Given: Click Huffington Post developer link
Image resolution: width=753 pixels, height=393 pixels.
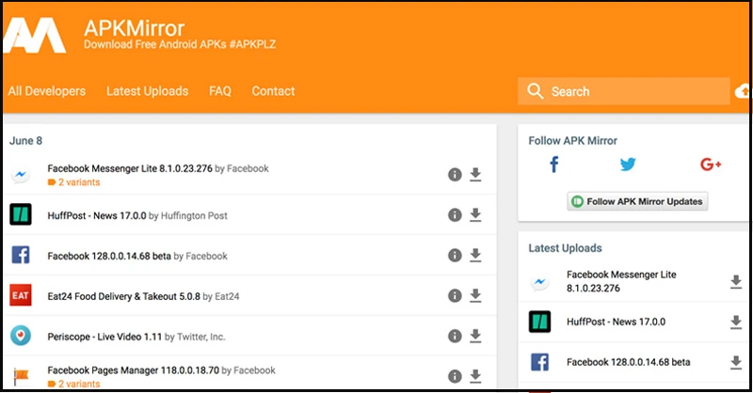Looking at the screenshot, I should tap(194, 216).
